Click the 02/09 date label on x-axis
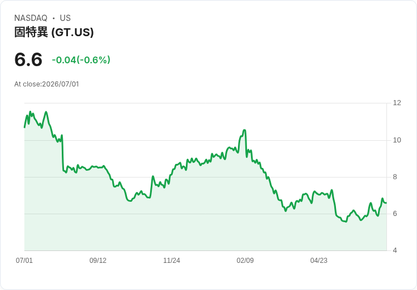This screenshot has height=290, width=417. [x=245, y=261]
